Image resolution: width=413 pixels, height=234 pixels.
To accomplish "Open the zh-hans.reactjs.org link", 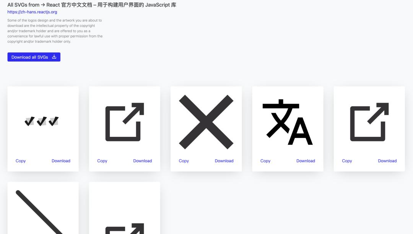I will pyautogui.click(x=32, y=12).
